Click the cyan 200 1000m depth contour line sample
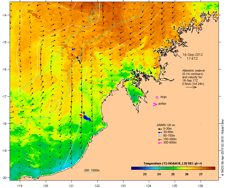The image size is (226, 188). click(x=89, y=173)
